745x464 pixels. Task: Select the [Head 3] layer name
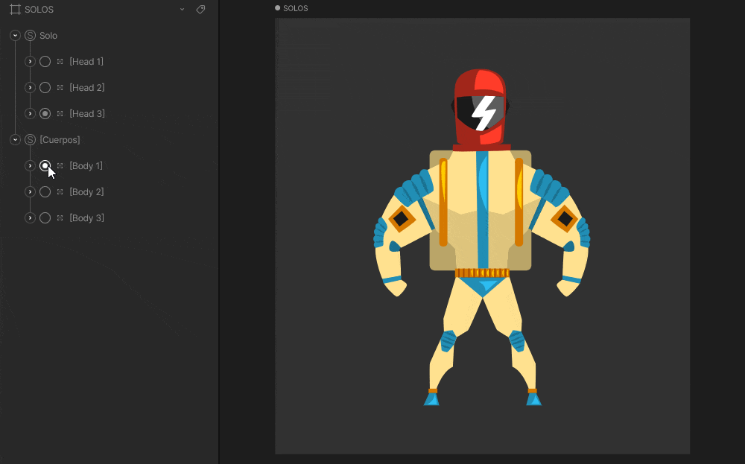[x=87, y=114]
